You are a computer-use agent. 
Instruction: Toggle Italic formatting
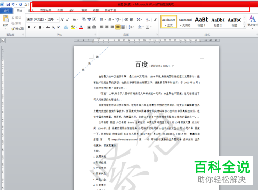pos(35,27)
